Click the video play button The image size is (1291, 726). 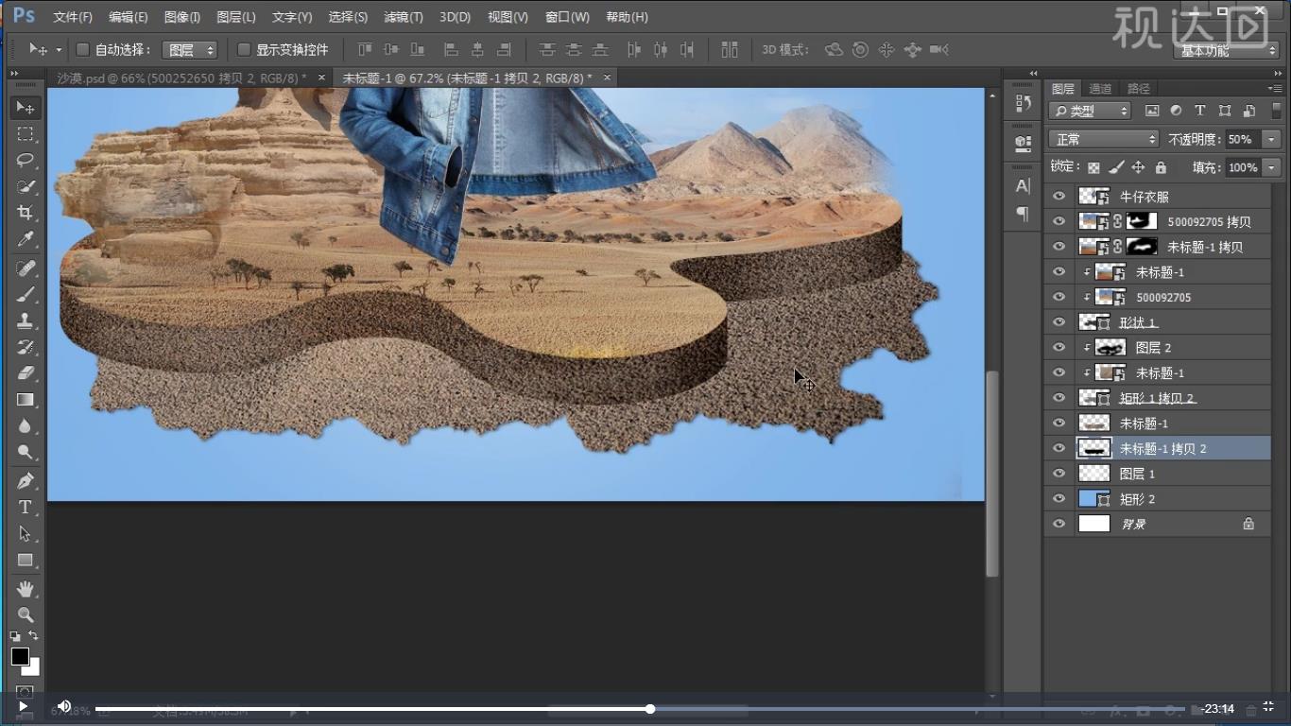[x=23, y=706]
